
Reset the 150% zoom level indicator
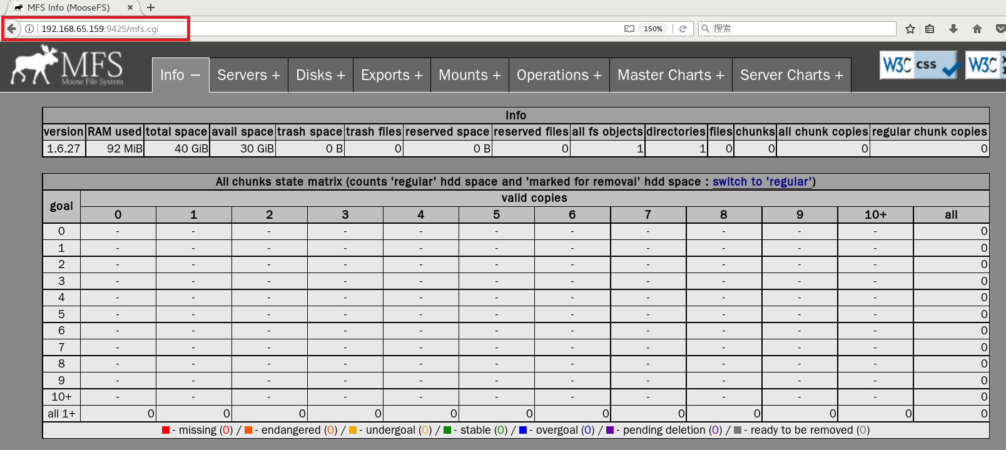653,29
